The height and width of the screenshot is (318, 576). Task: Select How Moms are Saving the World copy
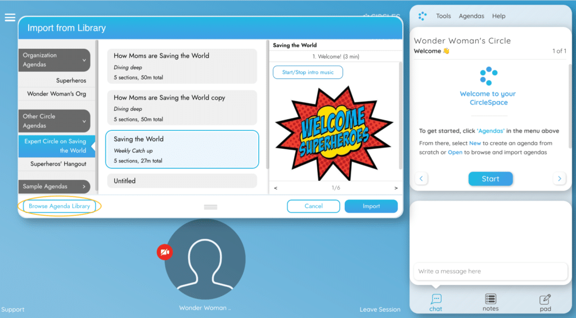click(182, 108)
